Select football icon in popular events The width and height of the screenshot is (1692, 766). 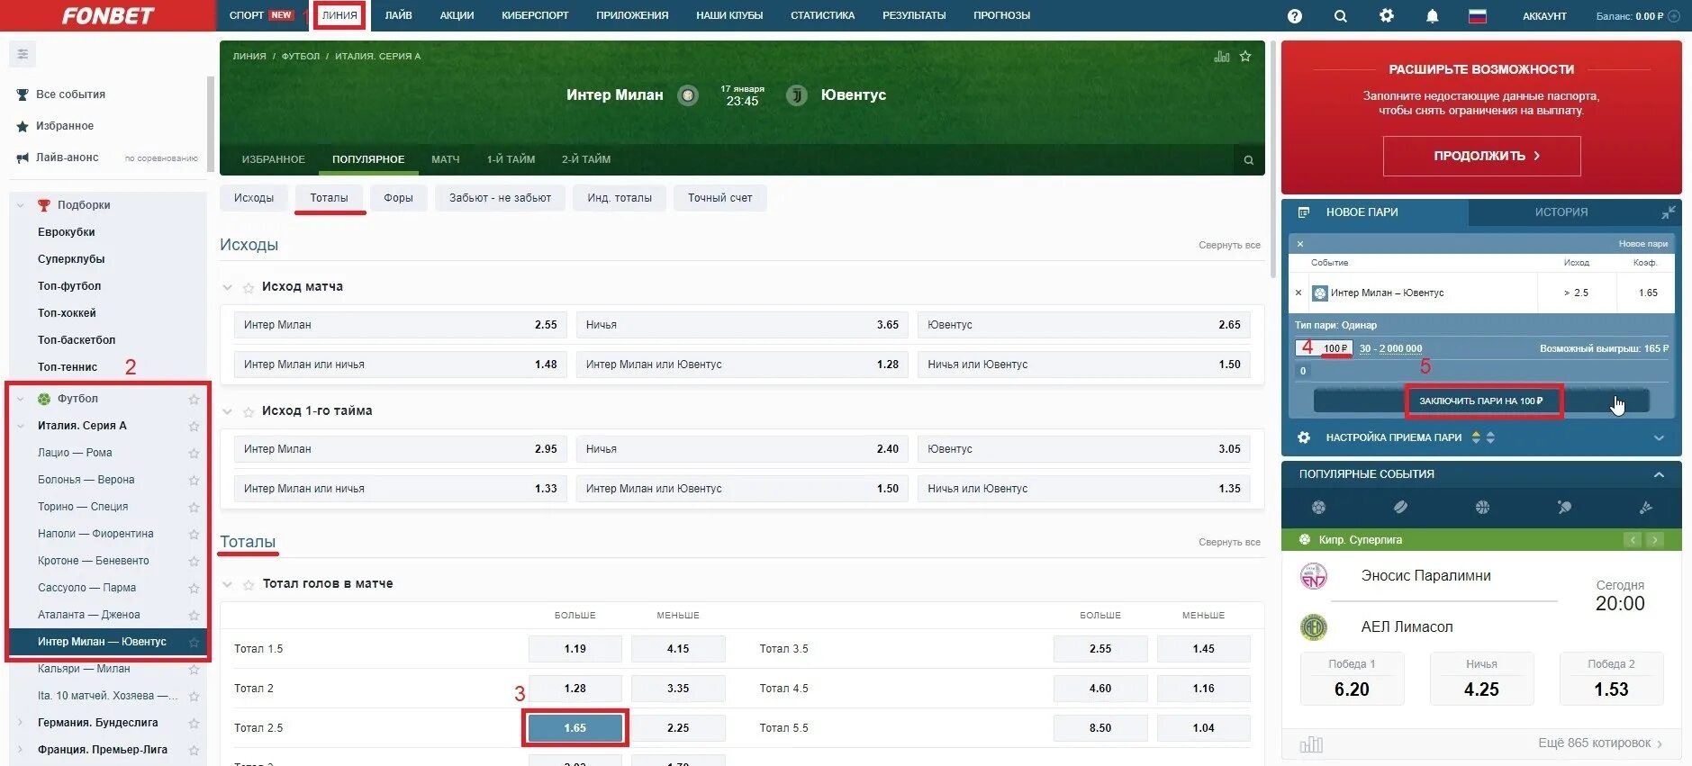1318,508
